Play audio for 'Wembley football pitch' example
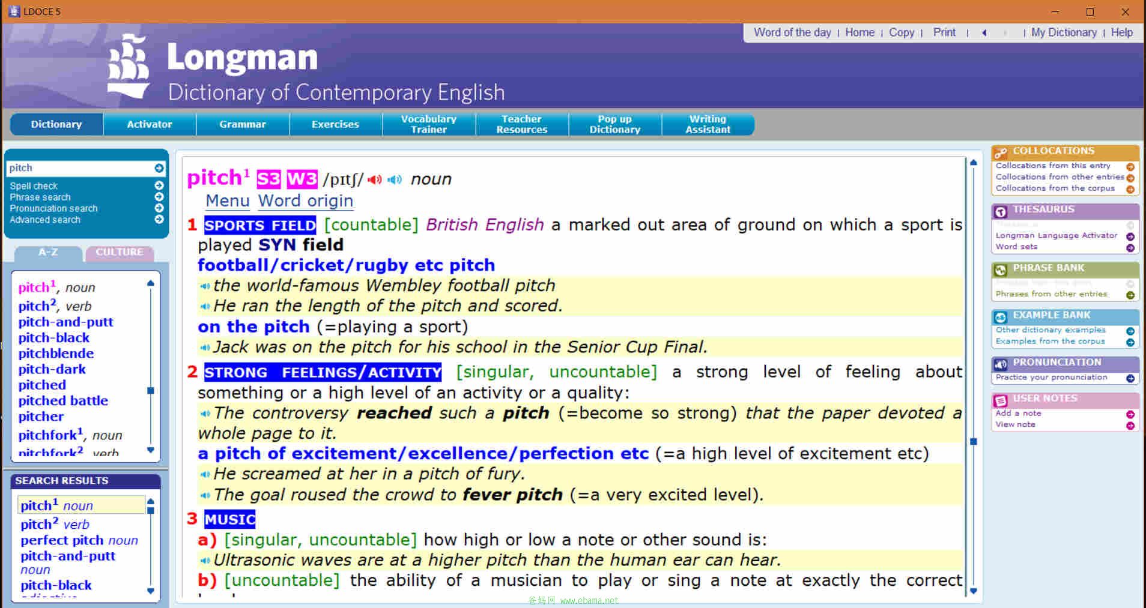 click(x=205, y=286)
